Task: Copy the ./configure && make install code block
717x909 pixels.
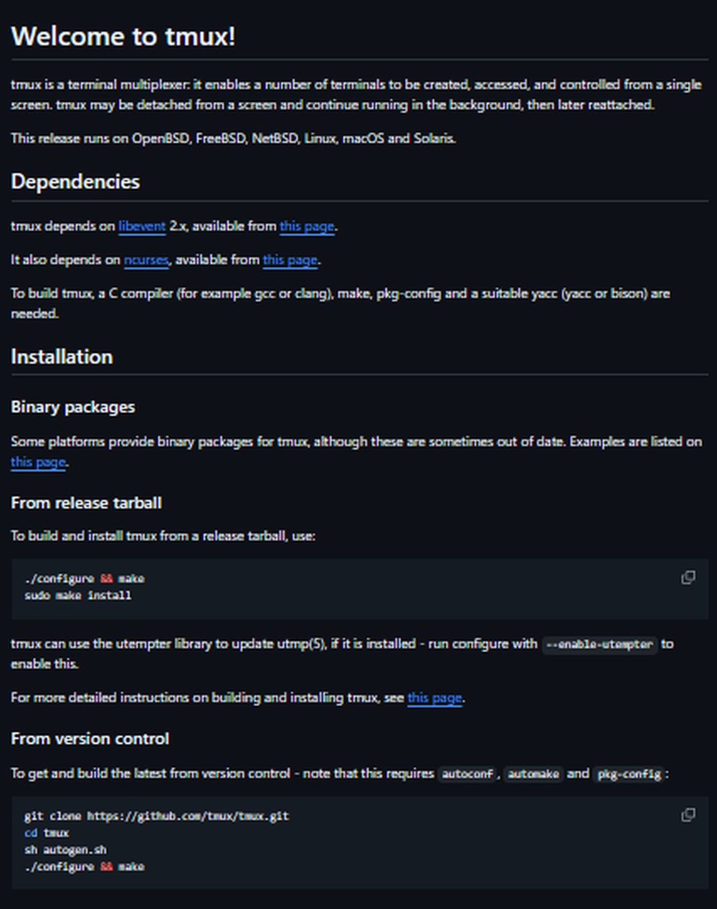Action: coord(688,578)
